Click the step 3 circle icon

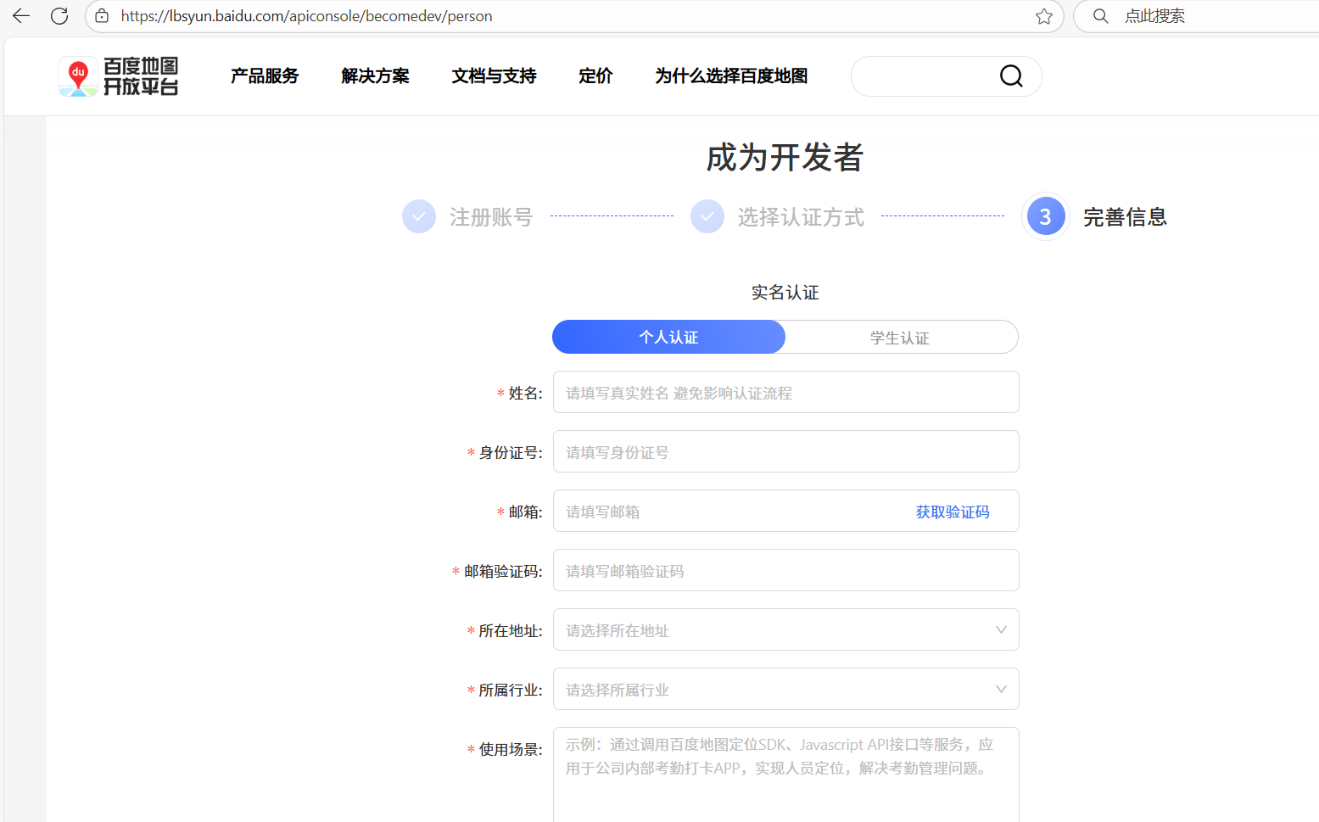click(x=1045, y=217)
